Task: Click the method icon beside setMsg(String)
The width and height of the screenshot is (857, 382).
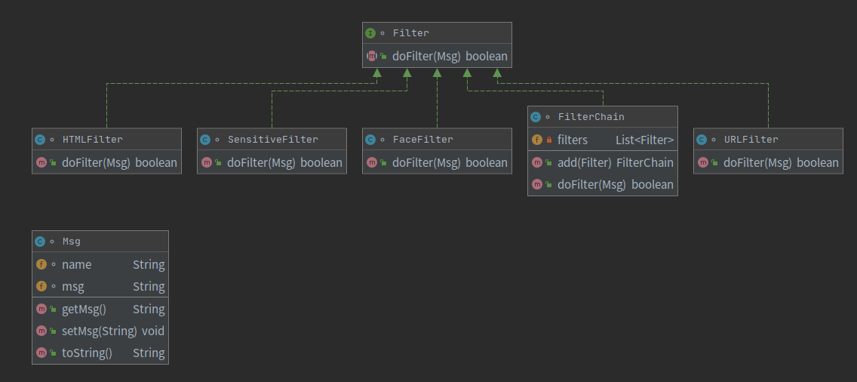Action: click(x=41, y=331)
